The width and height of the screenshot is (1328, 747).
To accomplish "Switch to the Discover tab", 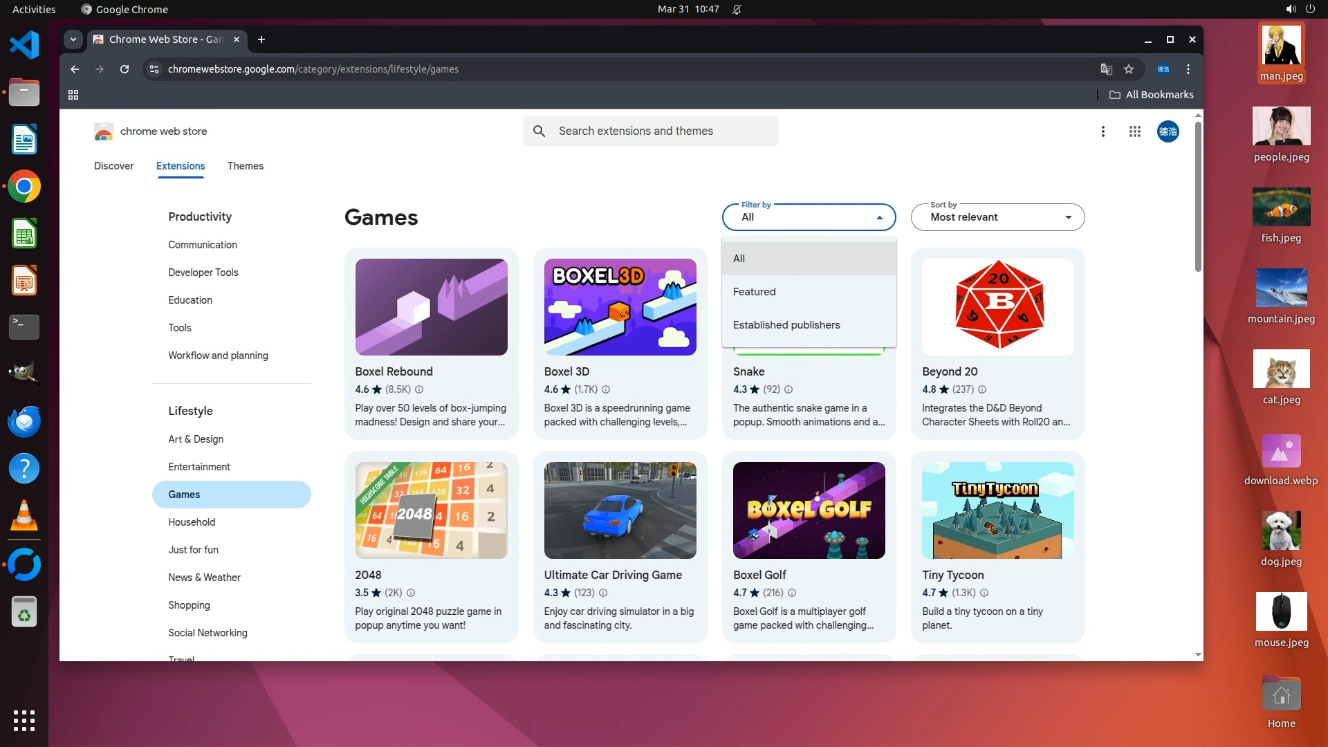I will coord(113,166).
